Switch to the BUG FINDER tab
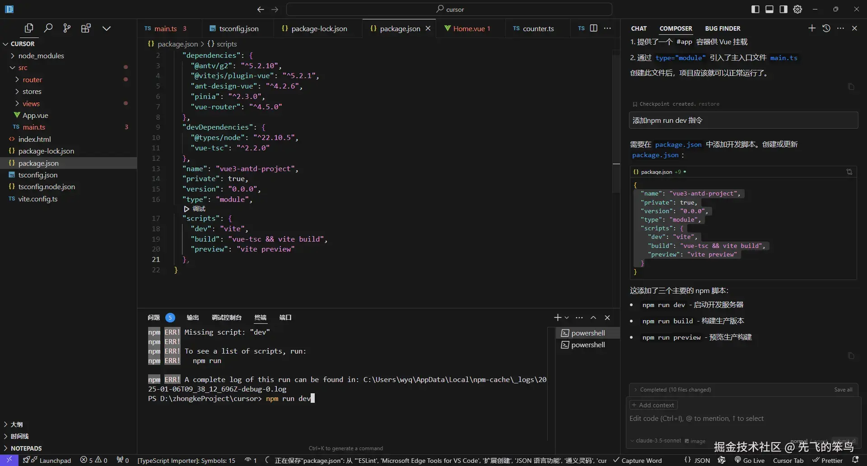Screen dimensions: 867x466 722,28
